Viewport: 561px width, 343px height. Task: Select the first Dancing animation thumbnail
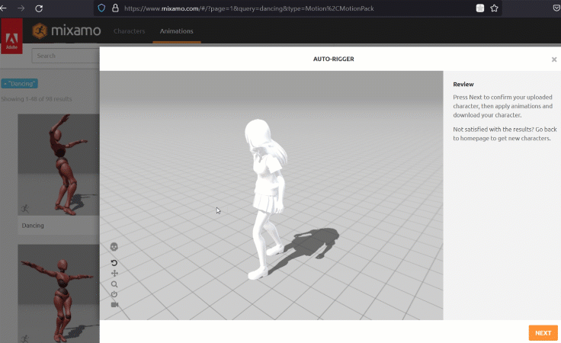click(x=59, y=165)
